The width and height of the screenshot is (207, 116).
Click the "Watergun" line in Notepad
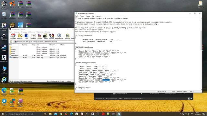95,76
